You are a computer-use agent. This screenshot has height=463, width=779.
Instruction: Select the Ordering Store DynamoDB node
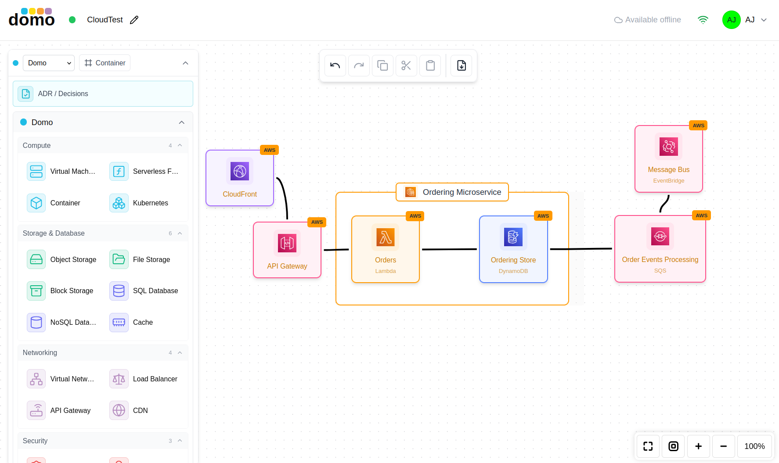513,249
